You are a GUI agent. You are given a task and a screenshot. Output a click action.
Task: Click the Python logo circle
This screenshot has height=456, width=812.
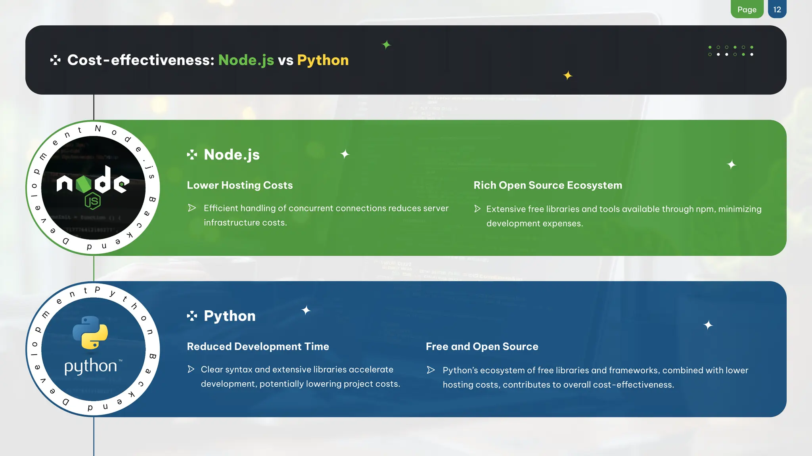point(93,349)
